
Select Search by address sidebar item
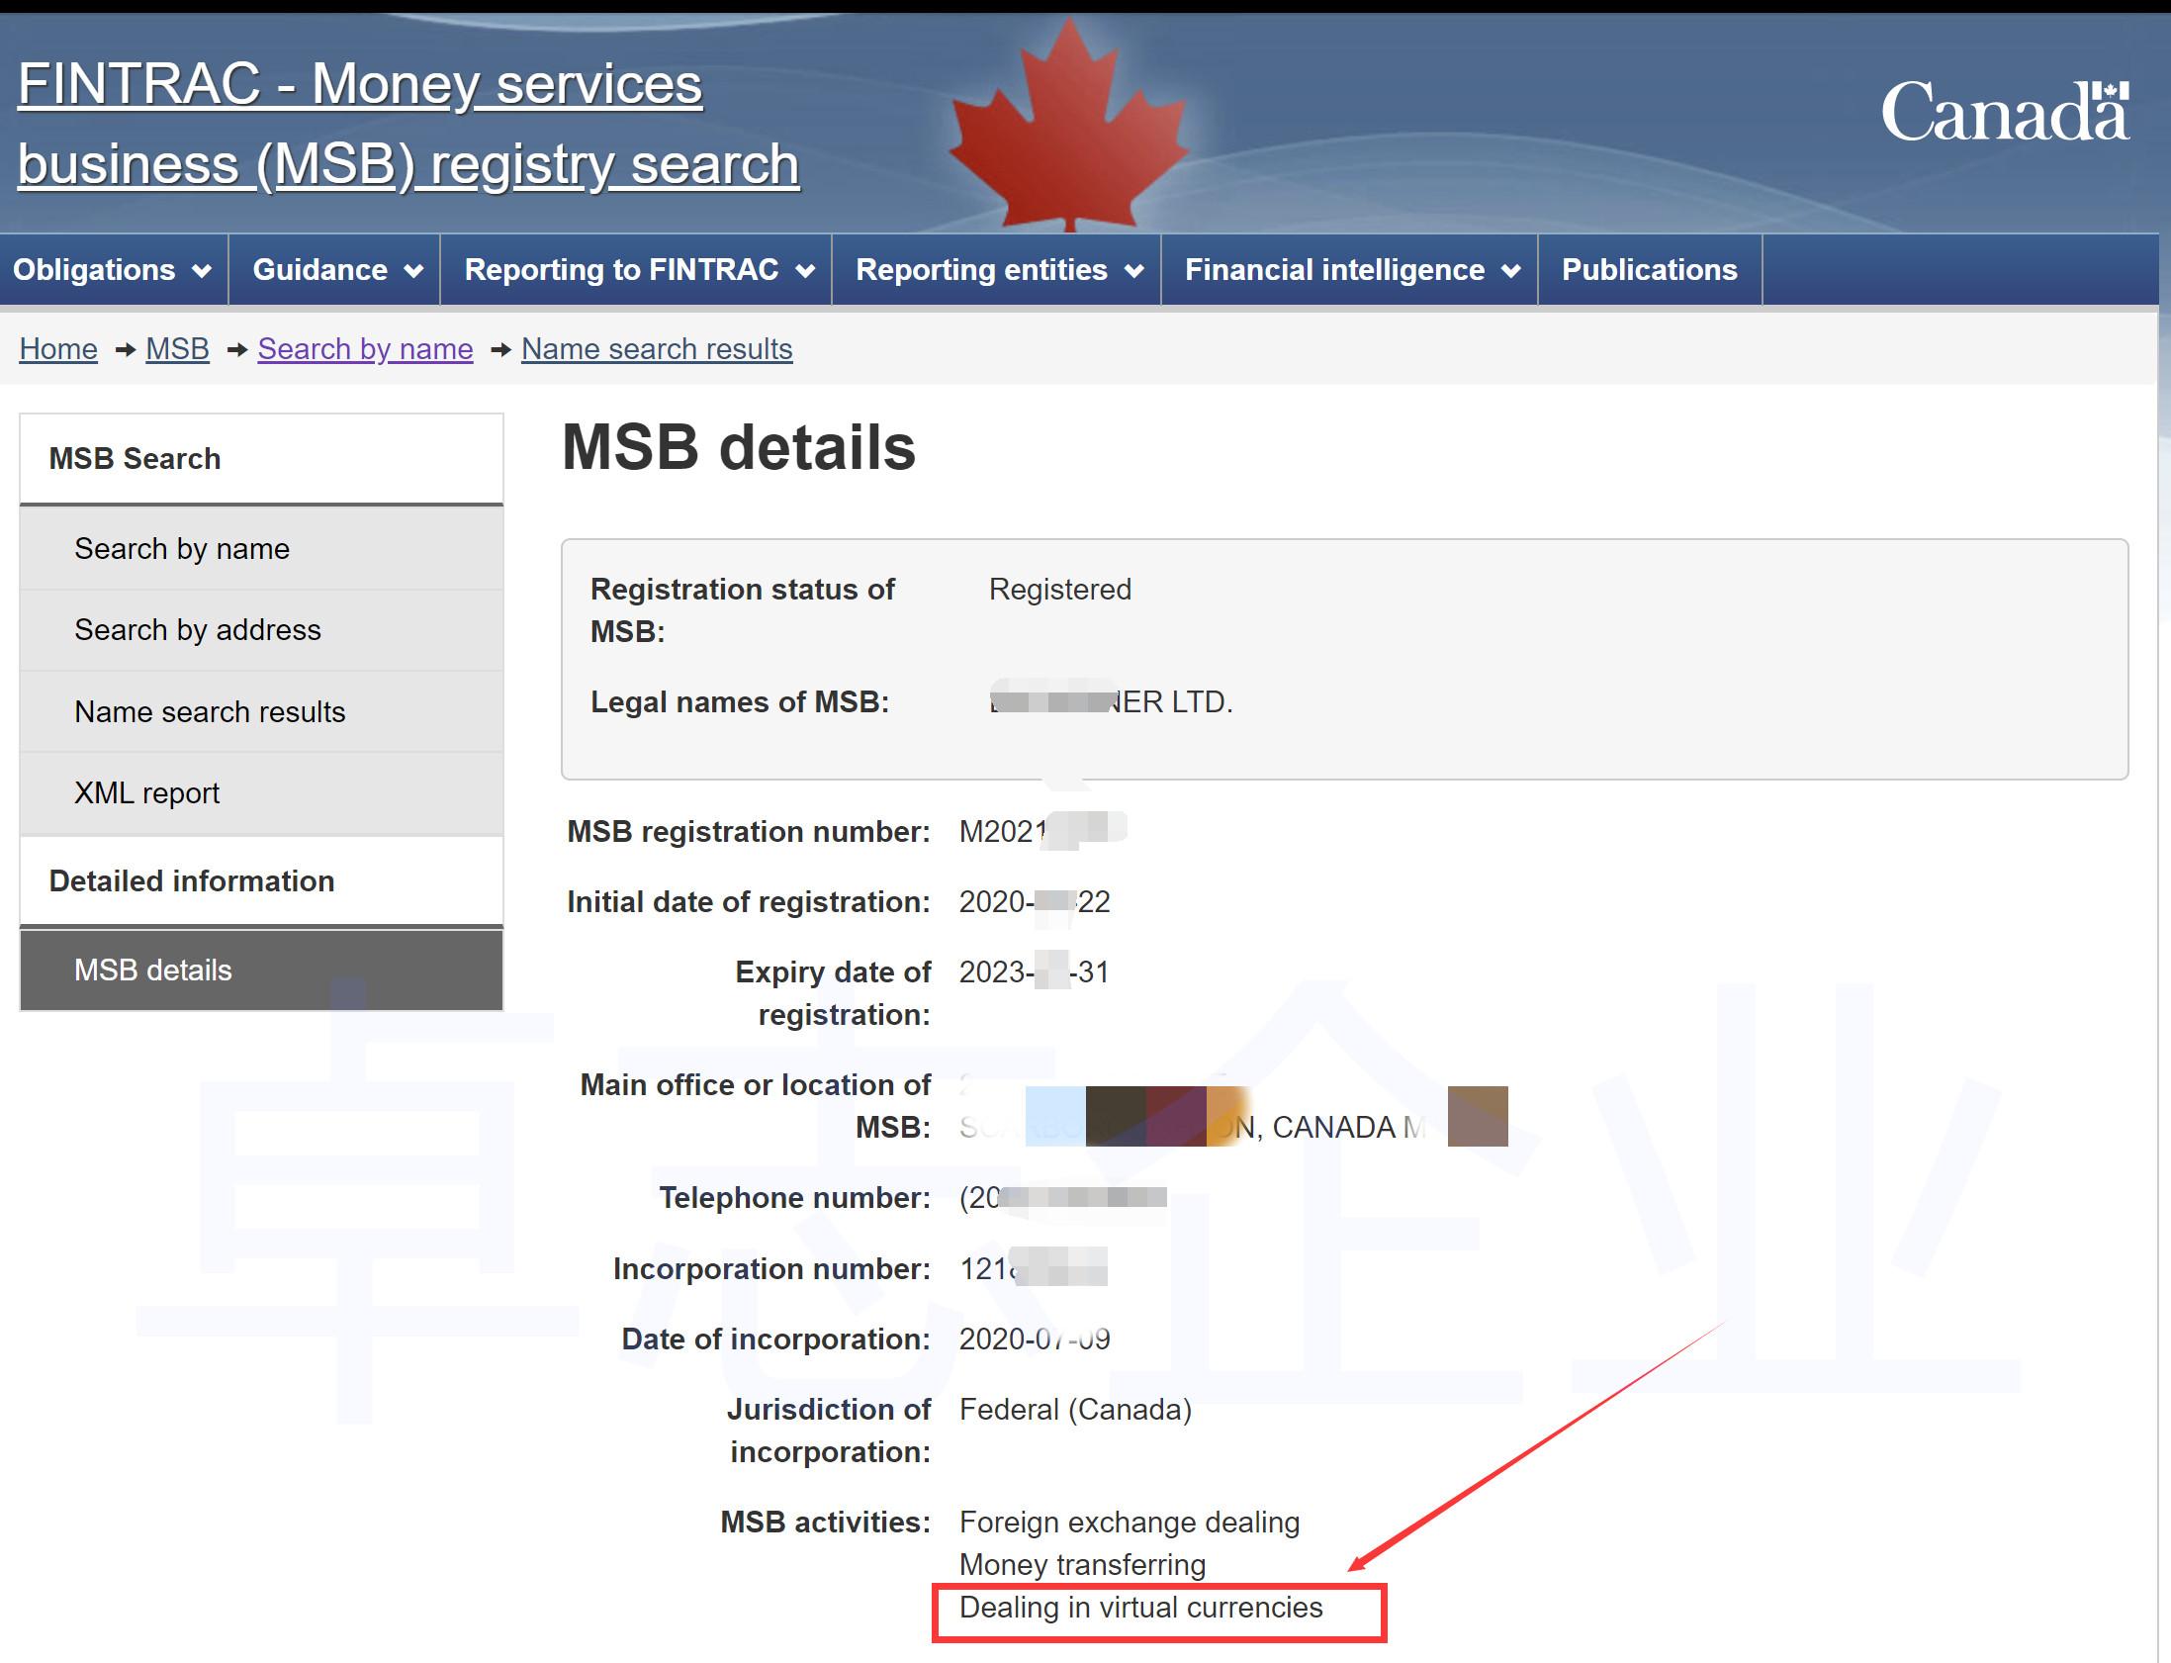click(198, 630)
